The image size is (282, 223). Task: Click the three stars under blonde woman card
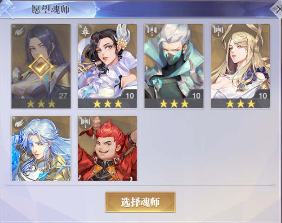point(241,104)
